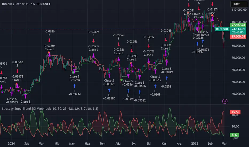
Task: Click the blue long arrow above L +0.03593
Action: 128,91
